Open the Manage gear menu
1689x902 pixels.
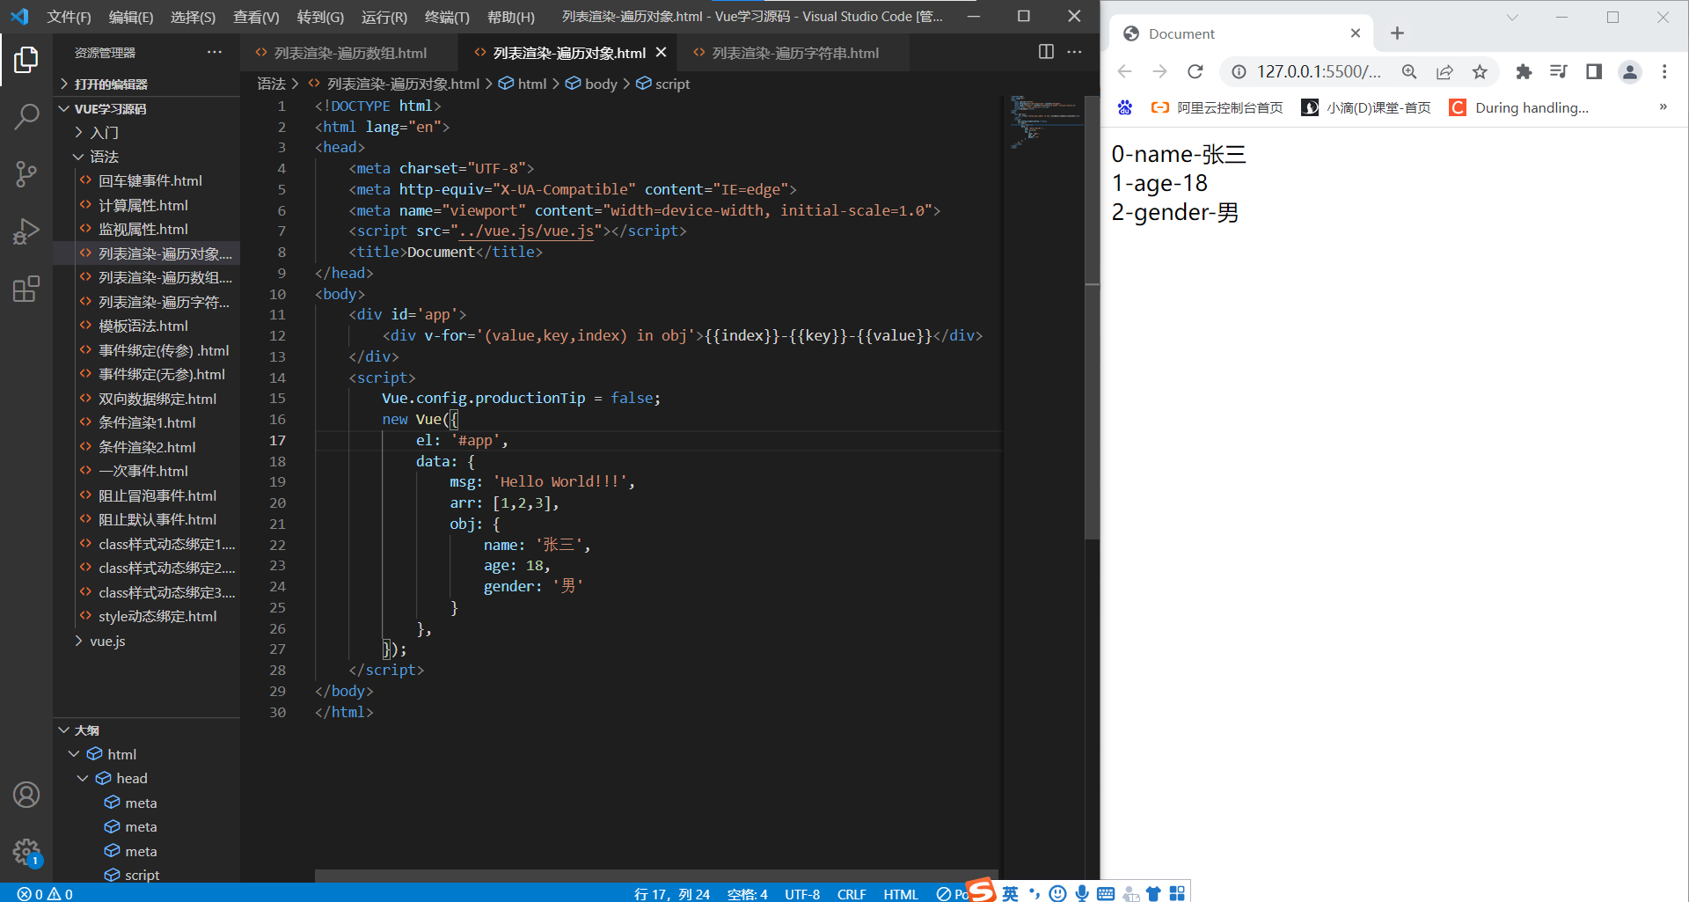(x=26, y=852)
